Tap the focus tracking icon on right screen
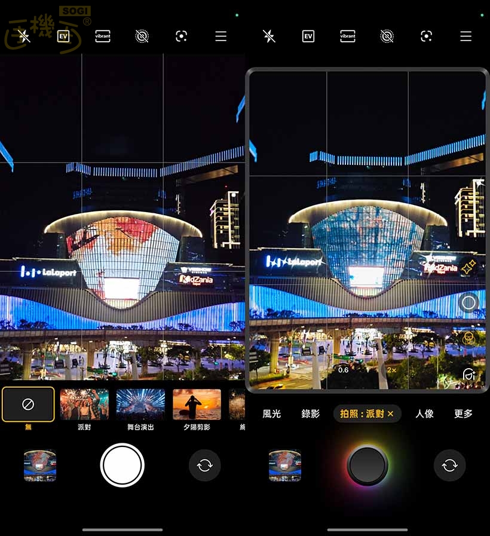 (x=426, y=36)
